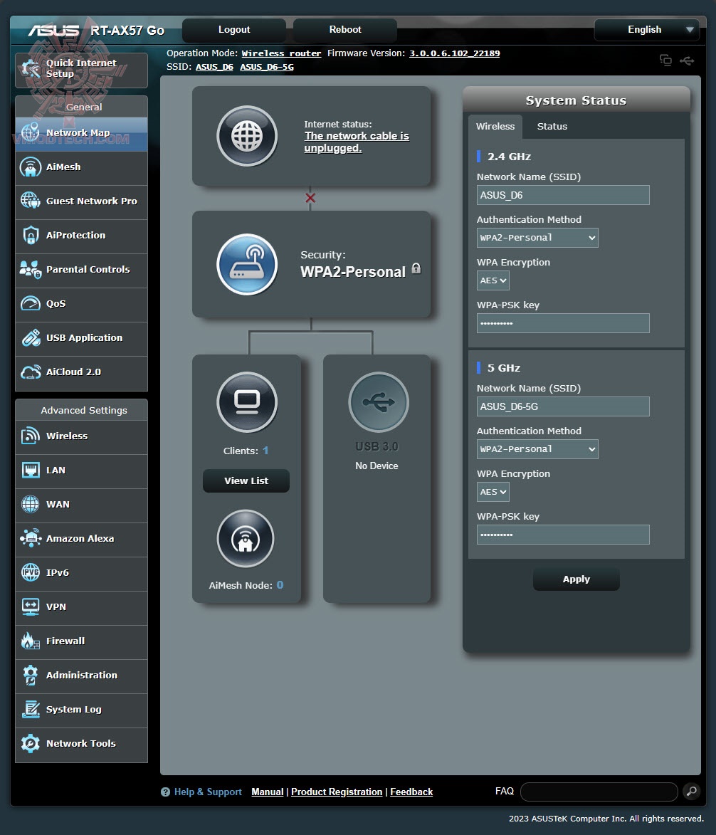Click Apply to save wireless settings
The image size is (716, 835).
pos(576,579)
